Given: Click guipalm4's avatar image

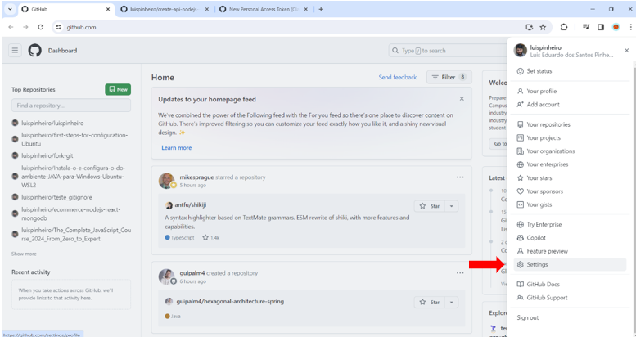Looking at the screenshot, I should pyautogui.click(x=166, y=276).
